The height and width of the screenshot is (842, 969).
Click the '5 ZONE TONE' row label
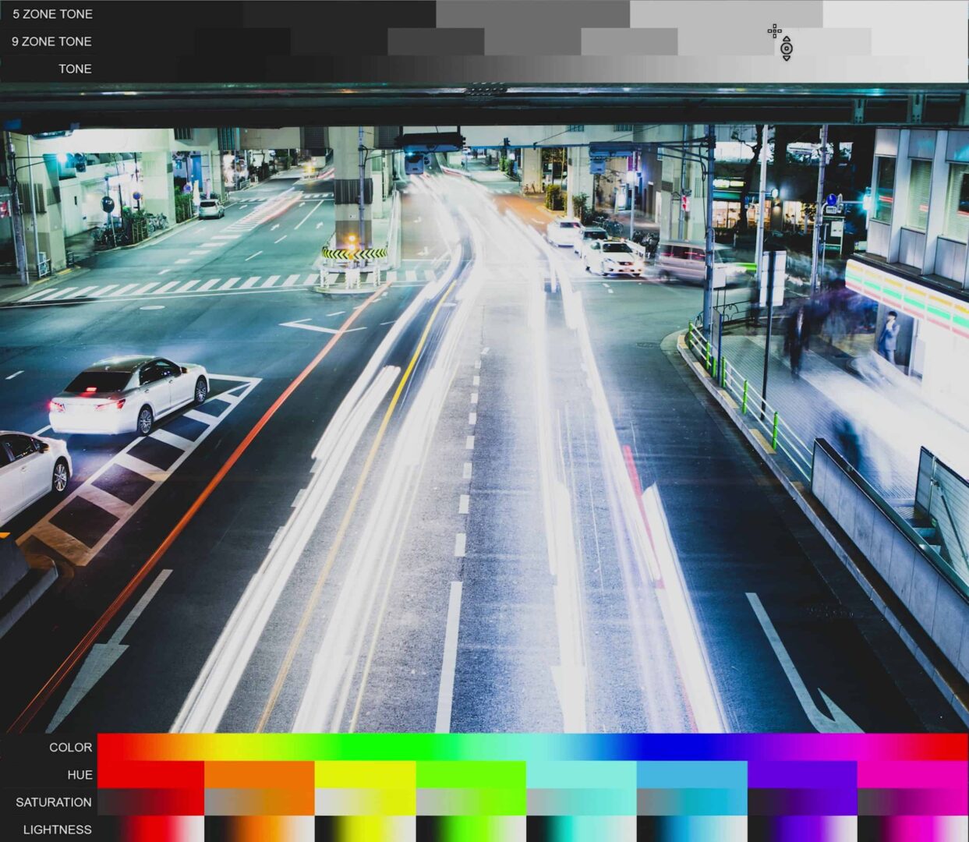pos(52,14)
